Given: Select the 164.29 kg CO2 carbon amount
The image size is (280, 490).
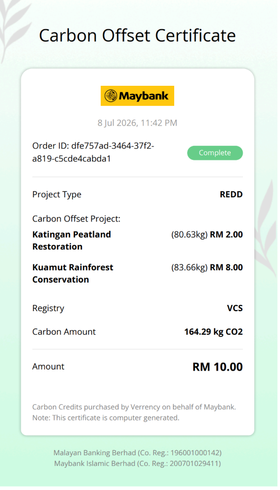Looking at the screenshot, I should click(x=213, y=331).
